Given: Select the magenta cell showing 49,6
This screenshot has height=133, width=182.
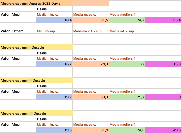Looking at the screenshot, I should click(163, 130).
